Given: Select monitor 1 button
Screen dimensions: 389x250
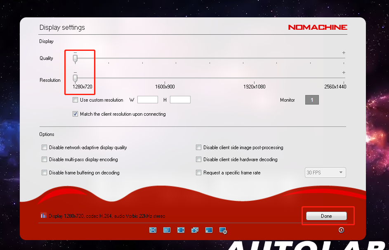Looking at the screenshot, I should pos(312,100).
